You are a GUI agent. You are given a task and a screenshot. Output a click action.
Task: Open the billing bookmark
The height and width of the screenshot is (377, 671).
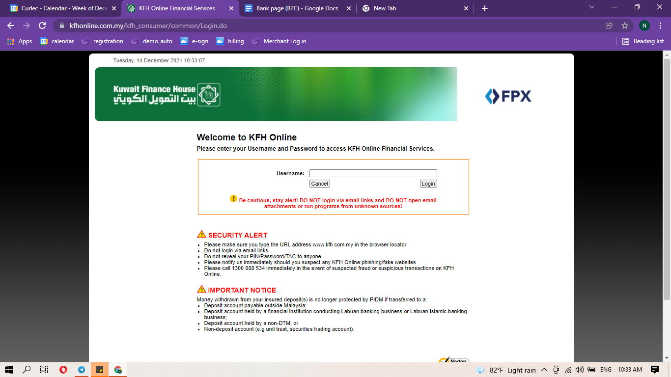(x=230, y=41)
